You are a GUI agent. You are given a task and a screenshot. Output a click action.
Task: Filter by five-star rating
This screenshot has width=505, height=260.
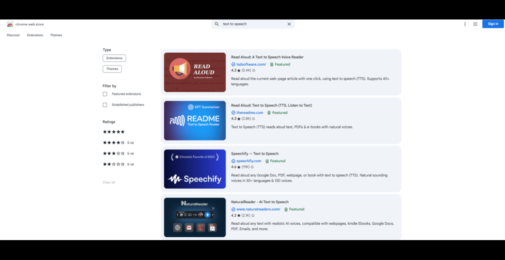114,132
